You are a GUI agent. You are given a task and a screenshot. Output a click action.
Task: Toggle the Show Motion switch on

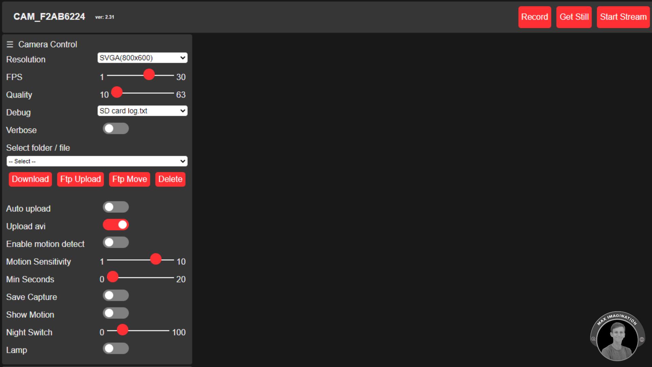pos(115,313)
